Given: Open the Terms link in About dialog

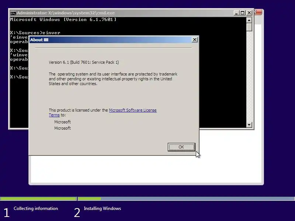Looking at the screenshot, I should click(54, 115).
